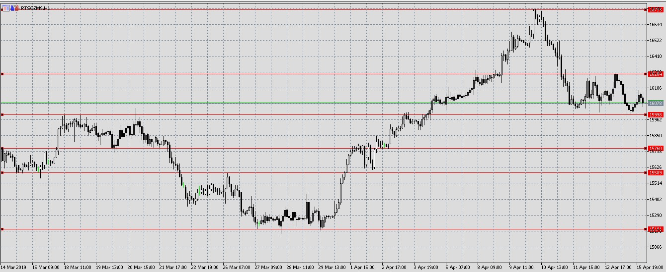Screen dimensions: 666x272
Task: Click the grey 16078 current price label
Action: [x=656, y=104]
